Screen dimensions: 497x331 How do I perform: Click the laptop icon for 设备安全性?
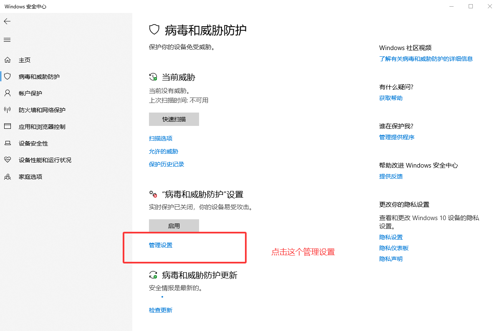(x=8, y=143)
